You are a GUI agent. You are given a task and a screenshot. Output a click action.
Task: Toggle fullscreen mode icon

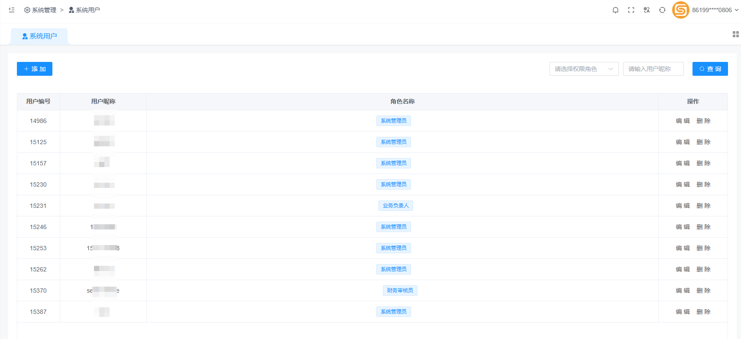pyautogui.click(x=631, y=10)
